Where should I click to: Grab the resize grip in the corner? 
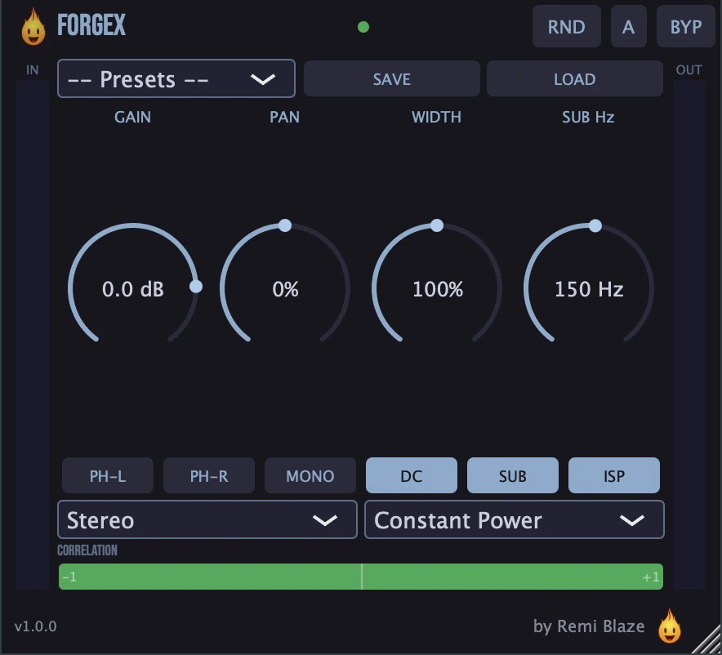tap(708, 641)
